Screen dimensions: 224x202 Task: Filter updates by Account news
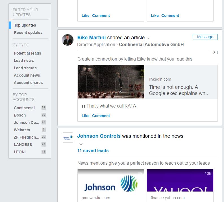27,75
